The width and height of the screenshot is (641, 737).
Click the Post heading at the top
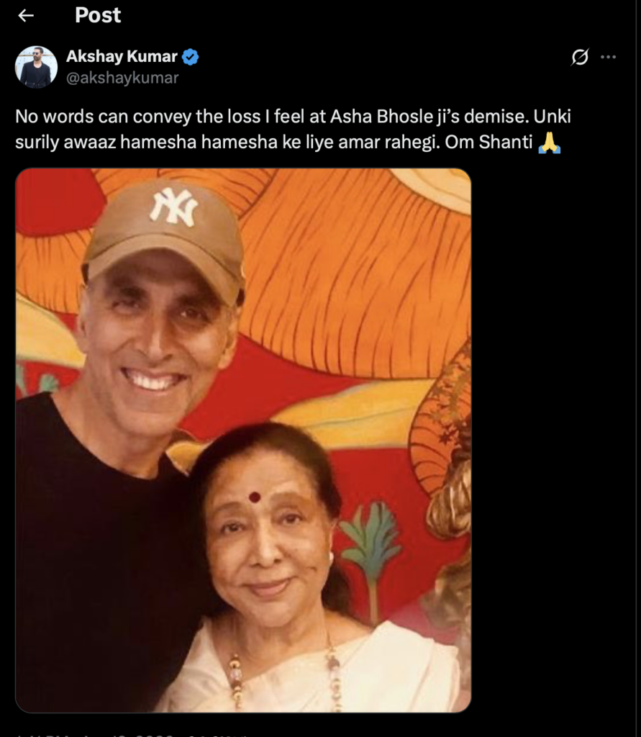(98, 15)
